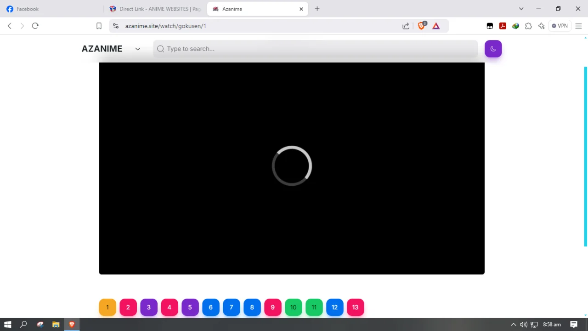Select episode 11 button
588x331 pixels.
click(314, 307)
